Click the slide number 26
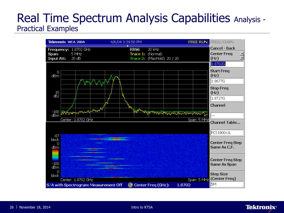Image resolution: width=284 pixels, height=213 pixels. click(x=12, y=207)
